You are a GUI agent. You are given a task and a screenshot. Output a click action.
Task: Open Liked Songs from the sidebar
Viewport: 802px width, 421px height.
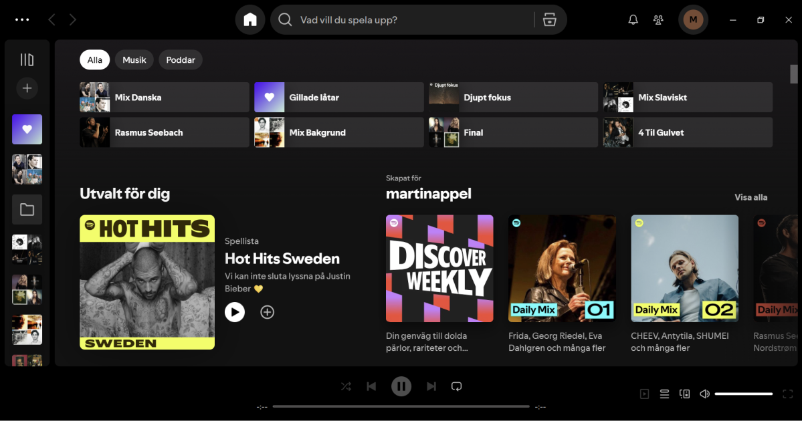tap(27, 129)
